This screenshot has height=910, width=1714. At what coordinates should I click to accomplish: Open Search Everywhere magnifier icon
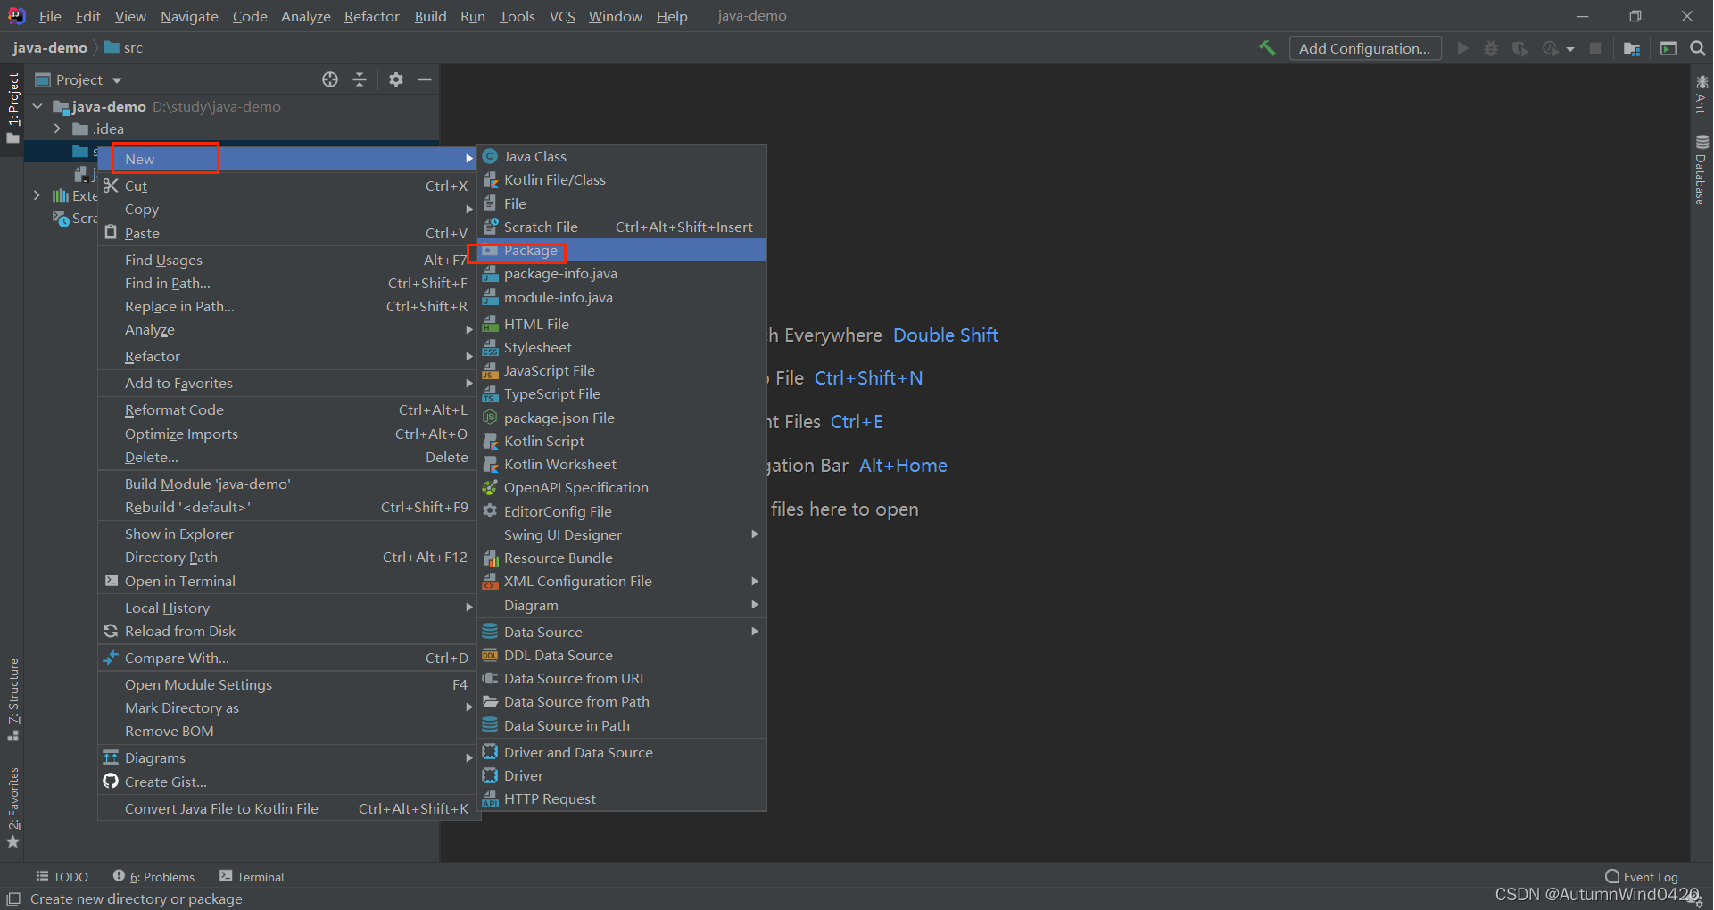click(x=1698, y=48)
